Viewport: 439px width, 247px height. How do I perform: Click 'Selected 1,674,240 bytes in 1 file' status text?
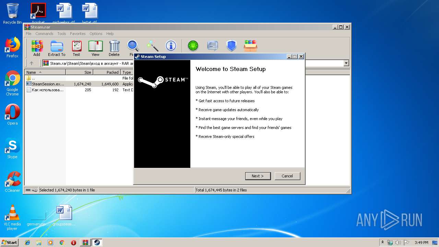(67, 190)
